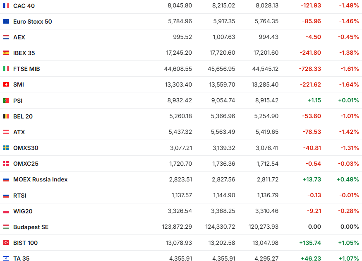
Task: Open the MOEX Russia Index link
Action: pyautogui.click(x=40, y=179)
